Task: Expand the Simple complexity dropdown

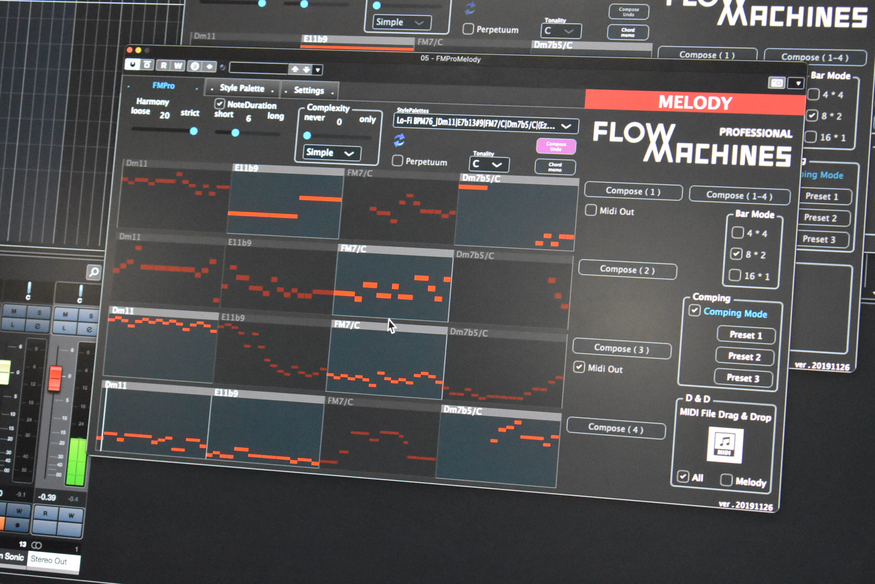Action: [x=331, y=153]
